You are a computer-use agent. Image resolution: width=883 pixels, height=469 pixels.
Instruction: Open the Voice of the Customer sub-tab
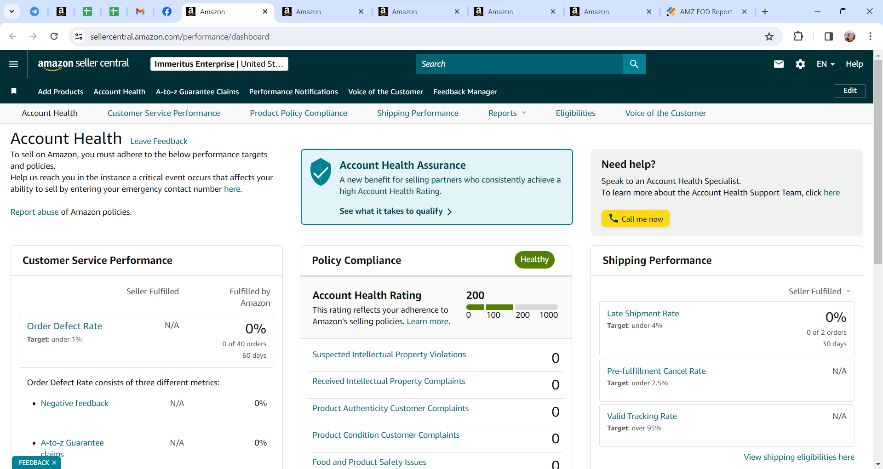(665, 113)
